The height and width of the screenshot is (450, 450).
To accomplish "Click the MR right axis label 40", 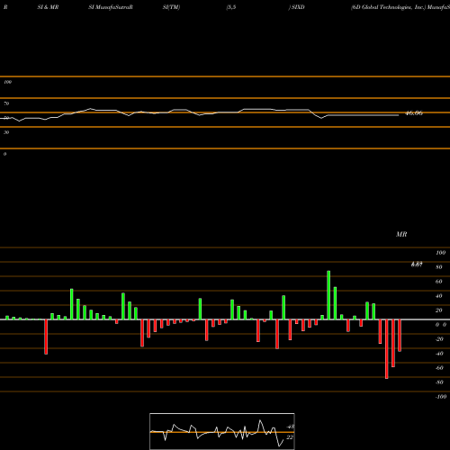I will point(439,296).
